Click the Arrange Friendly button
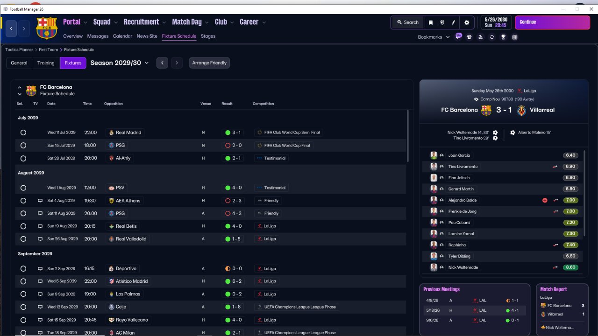The width and height of the screenshot is (598, 336). click(209, 63)
